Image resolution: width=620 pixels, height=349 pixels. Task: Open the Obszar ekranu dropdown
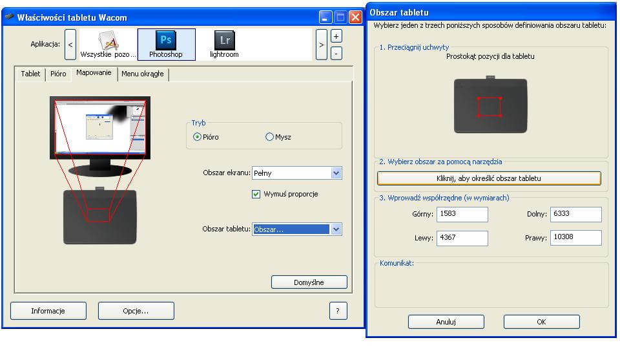(297, 173)
